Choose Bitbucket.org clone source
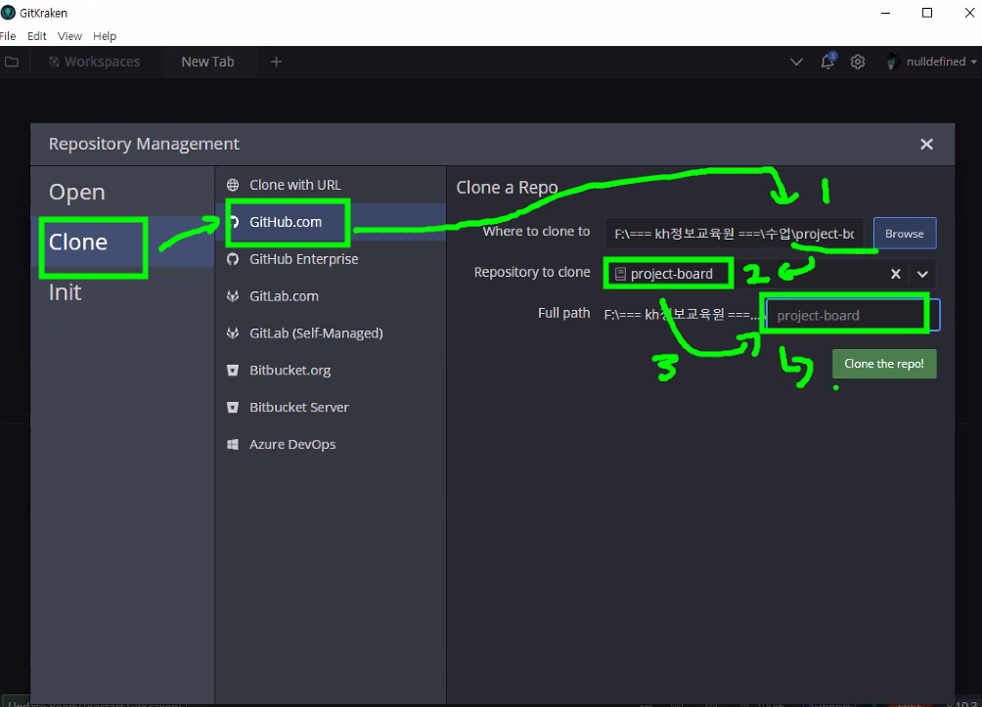The image size is (982, 707). click(x=331, y=370)
